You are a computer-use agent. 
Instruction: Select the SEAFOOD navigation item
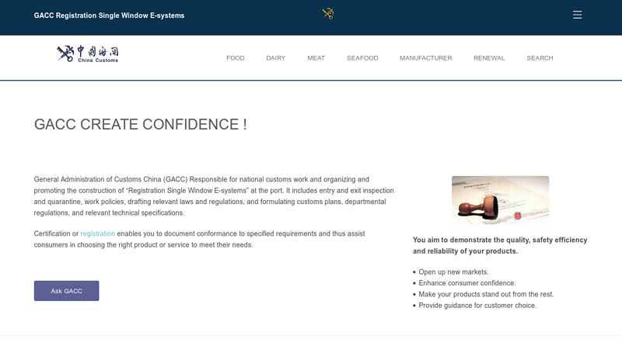tap(362, 57)
